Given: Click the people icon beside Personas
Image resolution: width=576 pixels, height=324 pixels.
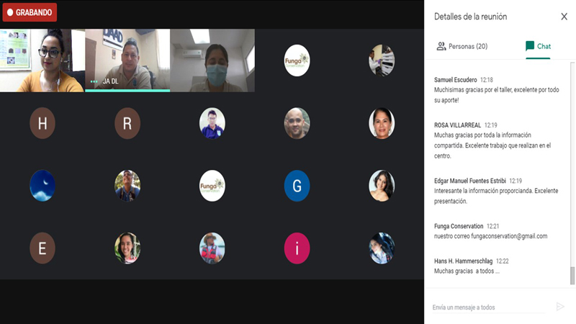Looking at the screenshot, I should pyautogui.click(x=441, y=46).
